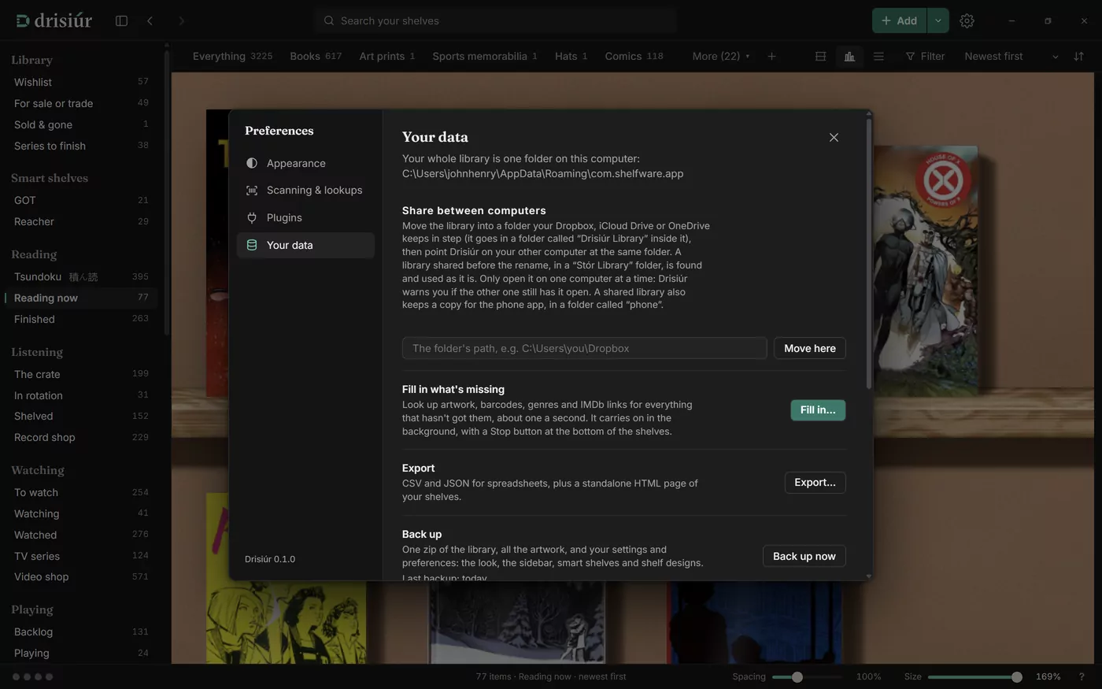Expand the More (22) tabs menu

tap(720, 56)
